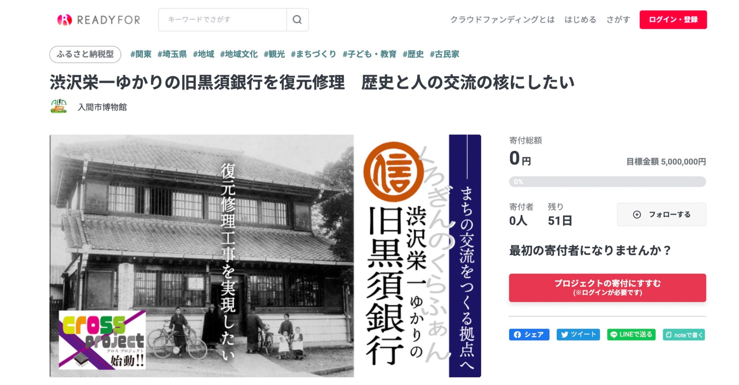
Task: Open the #埼玉県 hashtag link
Action: [172, 55]
